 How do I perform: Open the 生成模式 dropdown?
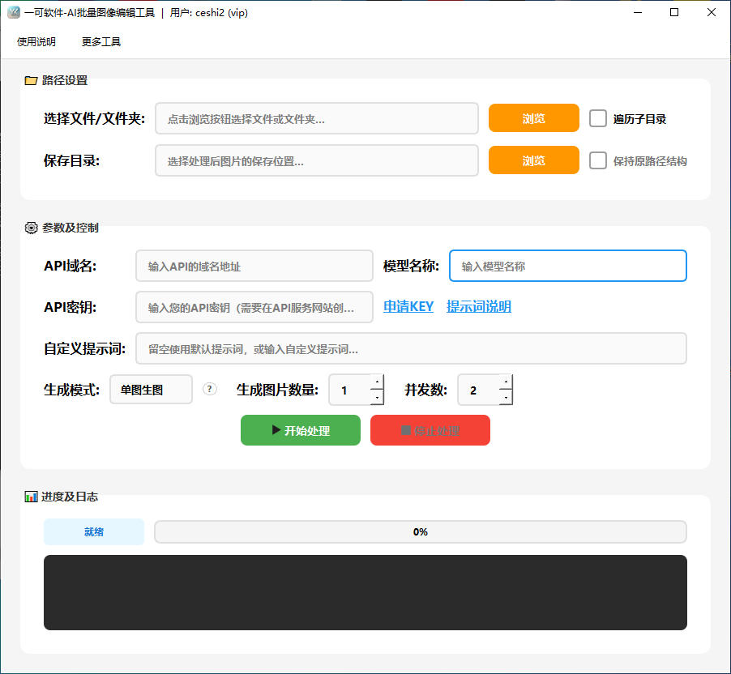coord(151,390)
